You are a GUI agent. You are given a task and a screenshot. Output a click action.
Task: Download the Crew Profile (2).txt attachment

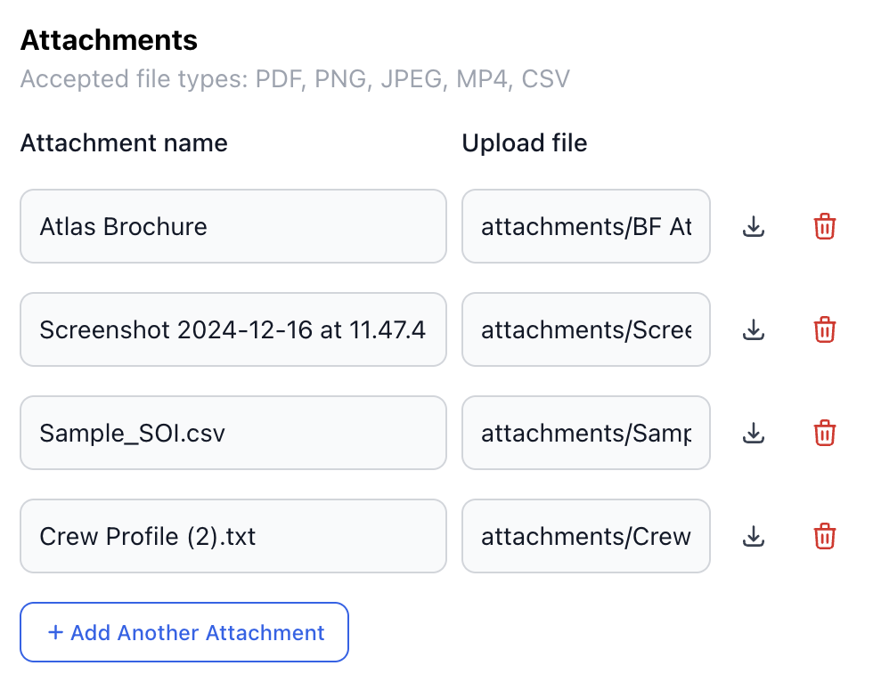coord(754,537)
